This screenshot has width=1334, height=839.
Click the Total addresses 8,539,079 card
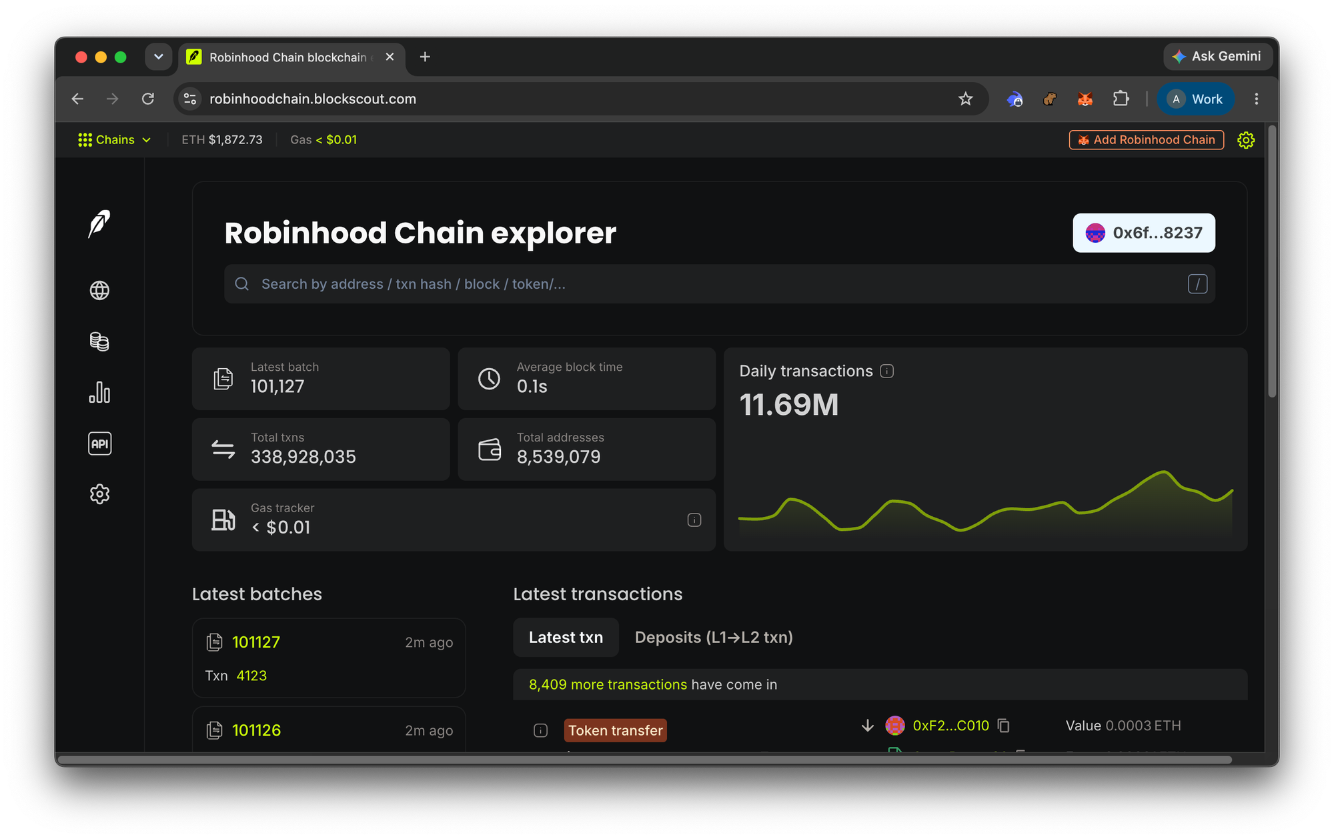[586, 450]
